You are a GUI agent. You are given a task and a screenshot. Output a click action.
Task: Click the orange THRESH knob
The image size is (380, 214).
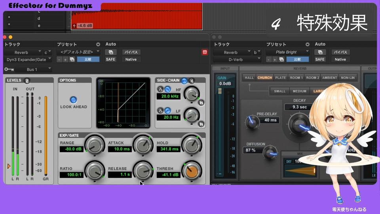point(192,171)
